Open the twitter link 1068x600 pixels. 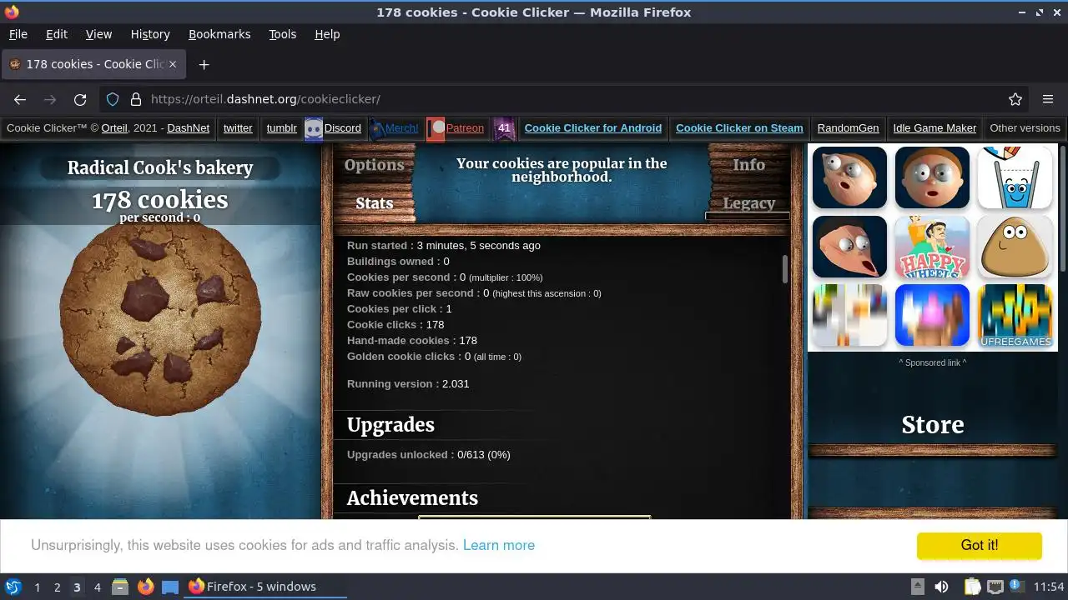[238, 128]
